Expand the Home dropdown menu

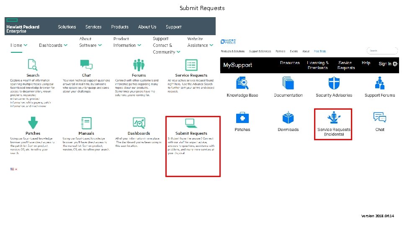[x=19, y=45]
